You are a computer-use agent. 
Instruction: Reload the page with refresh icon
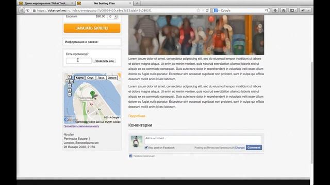click(207, 10)
